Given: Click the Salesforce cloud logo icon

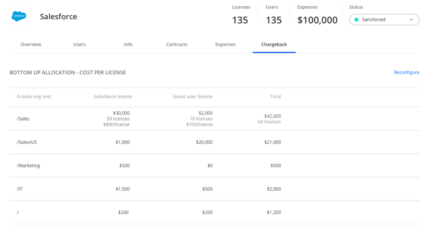Looking at the screenshot, I should [x=18, y=16].
